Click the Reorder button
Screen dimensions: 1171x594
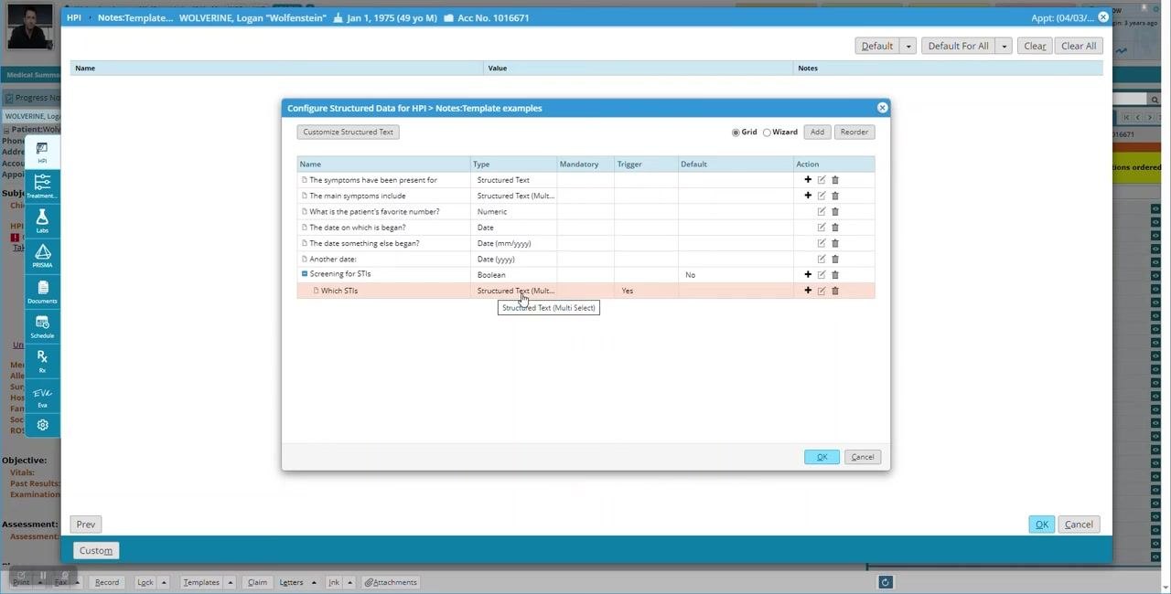click(x=854, y=132)
